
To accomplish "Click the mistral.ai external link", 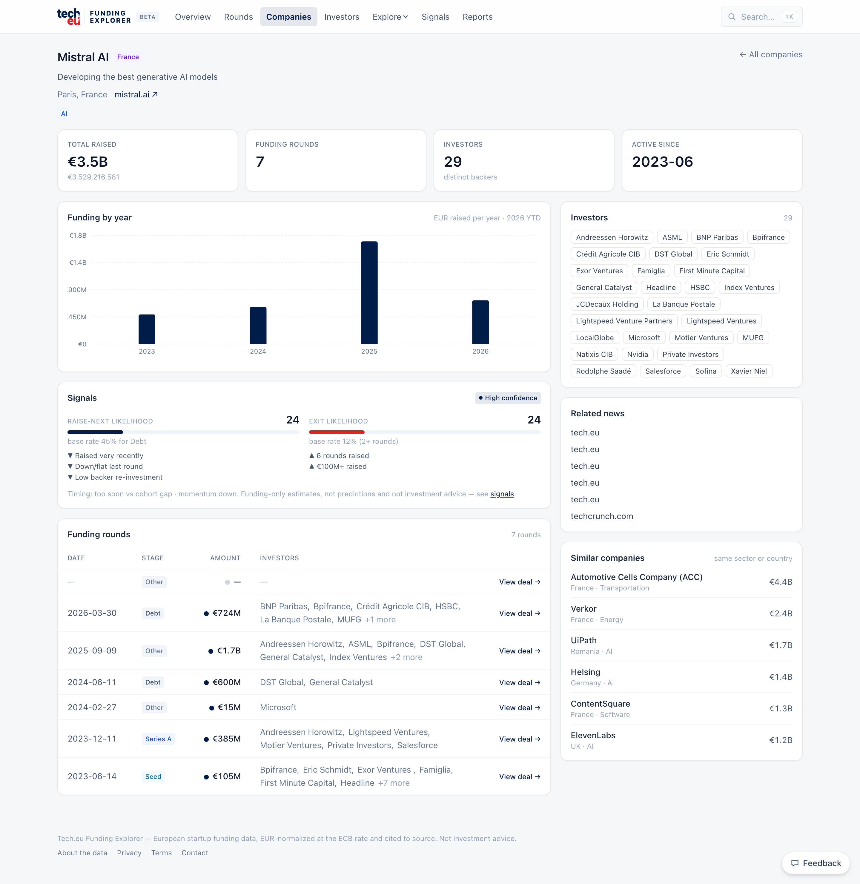I will pyautogui.click(x=136, y=94).
